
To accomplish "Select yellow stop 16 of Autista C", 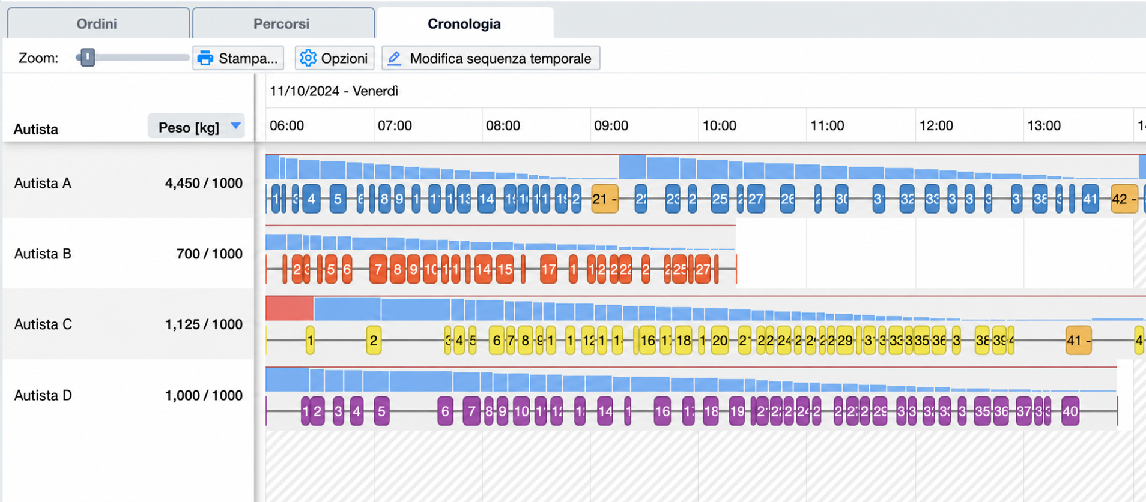I will [x=647, y=340].
